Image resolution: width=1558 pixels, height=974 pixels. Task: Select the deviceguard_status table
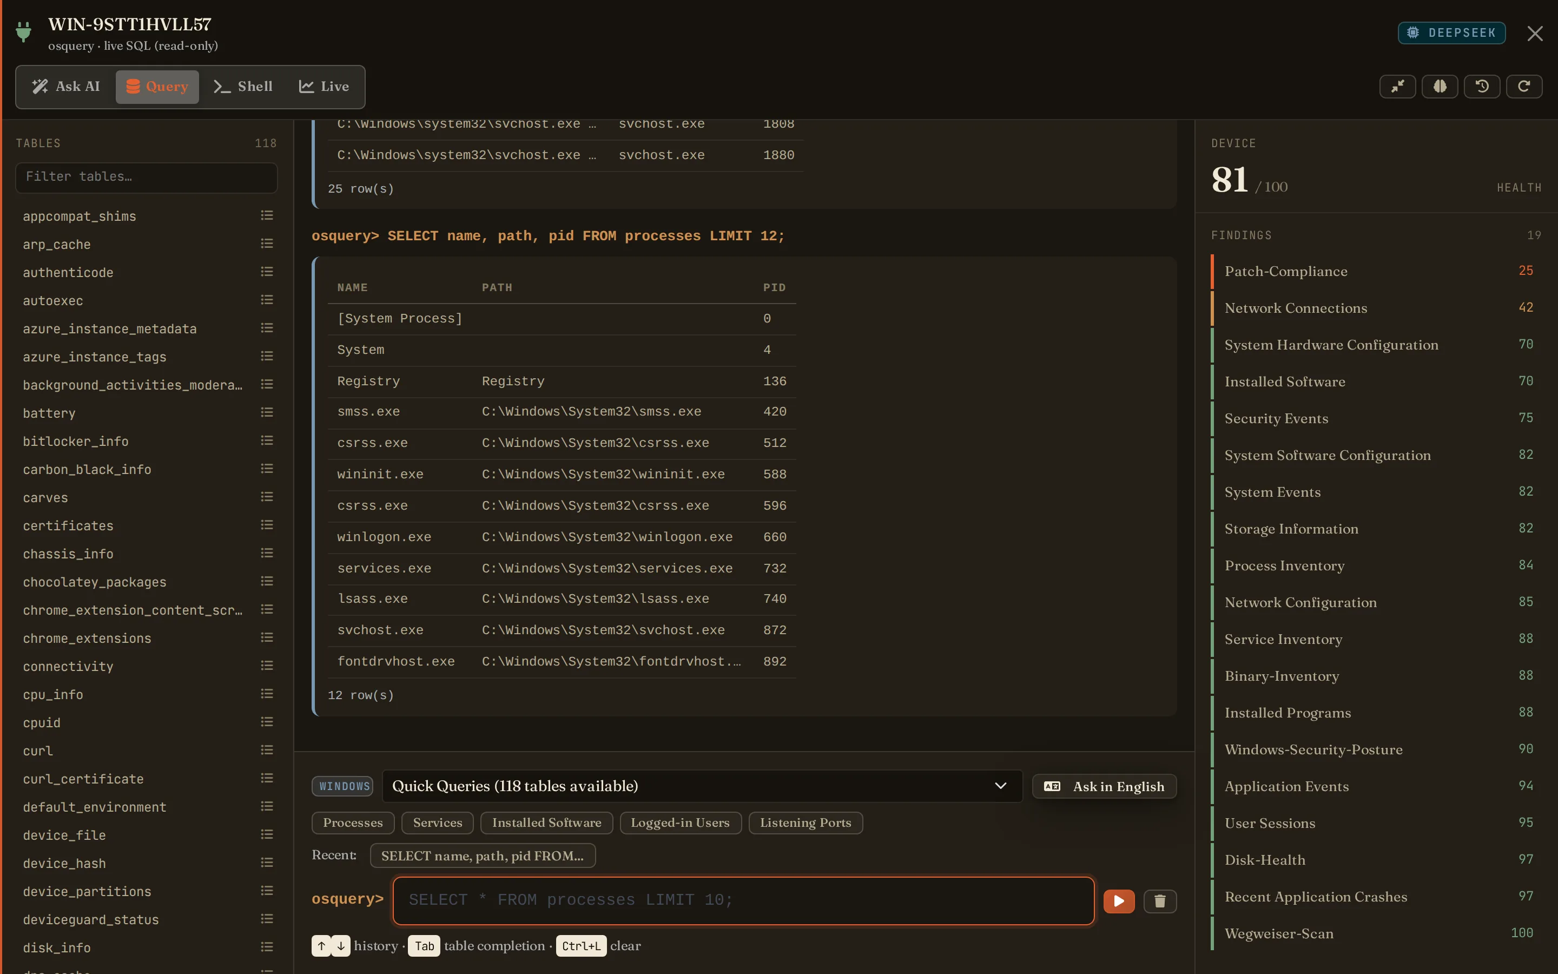coord(91,920)
